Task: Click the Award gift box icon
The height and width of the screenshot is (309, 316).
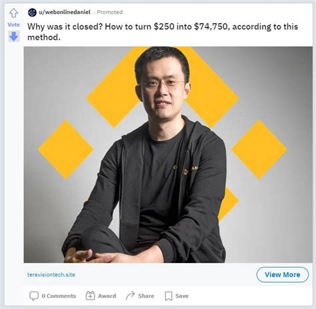Action: (x=90, y=296)
